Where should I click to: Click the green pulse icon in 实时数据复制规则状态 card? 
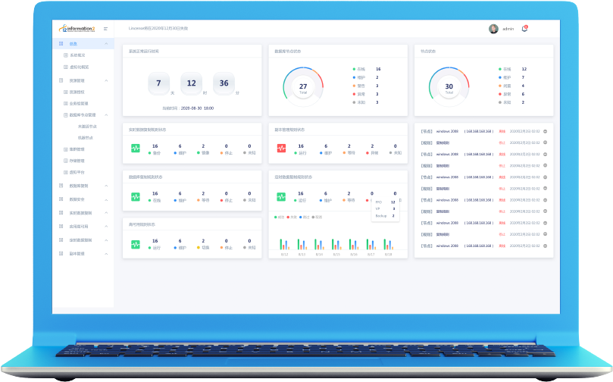click(x=136, y=149)
